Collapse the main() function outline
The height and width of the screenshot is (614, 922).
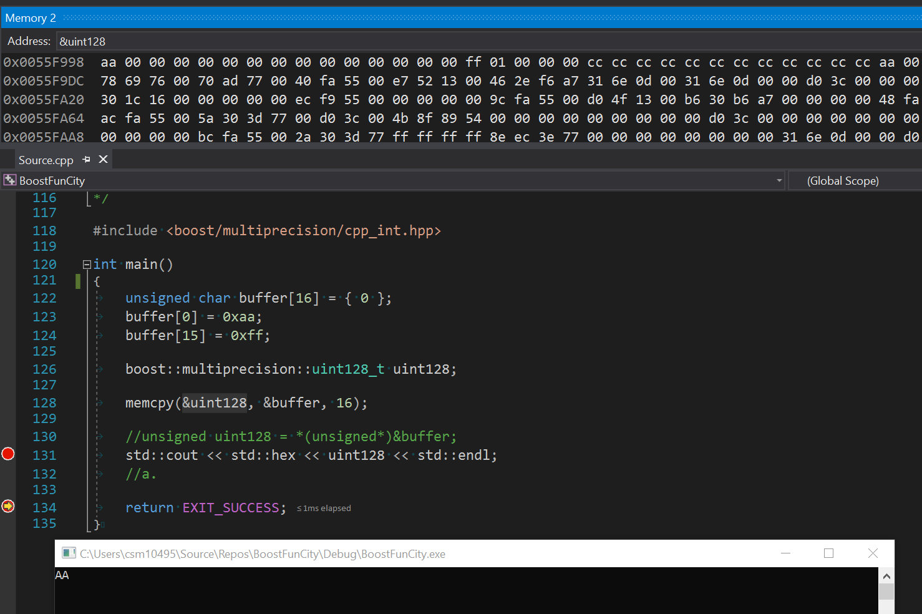[87, 265]
